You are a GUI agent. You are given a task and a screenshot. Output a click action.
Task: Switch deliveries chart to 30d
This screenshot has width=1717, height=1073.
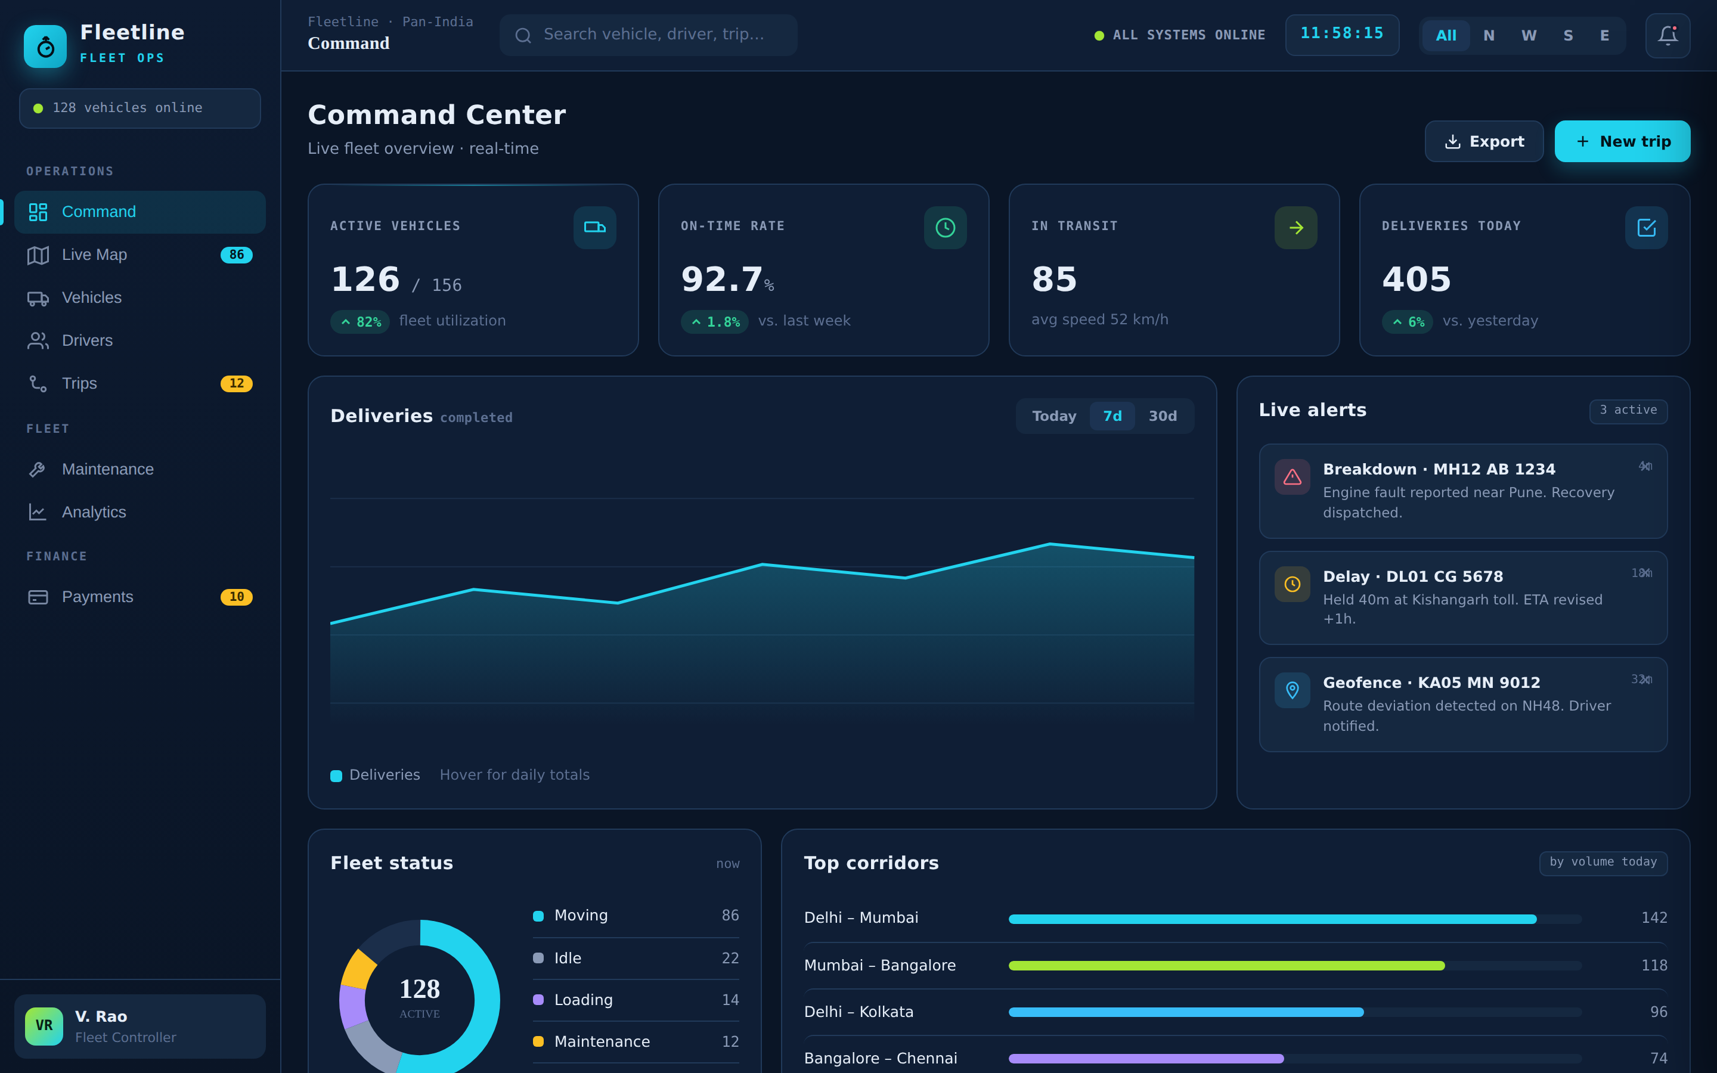(x=1162, y=416)
